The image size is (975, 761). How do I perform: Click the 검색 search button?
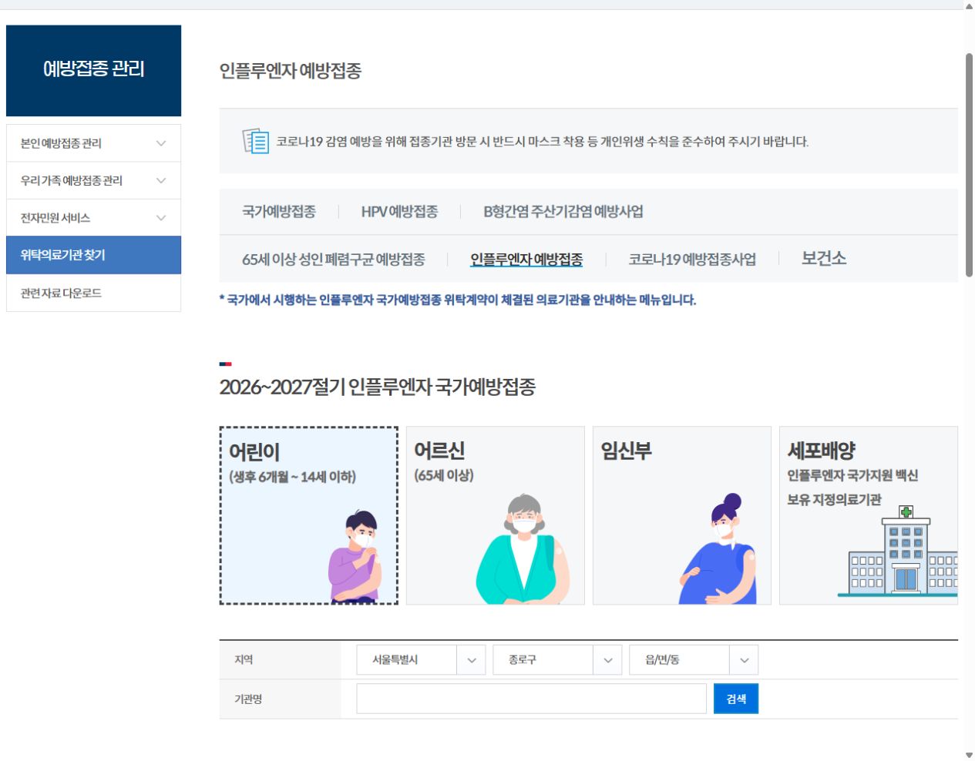736,699
